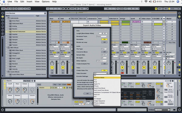Viewport: 182px width, 113px height.
Task: Turn on Render as Loop
Action: 104,42
